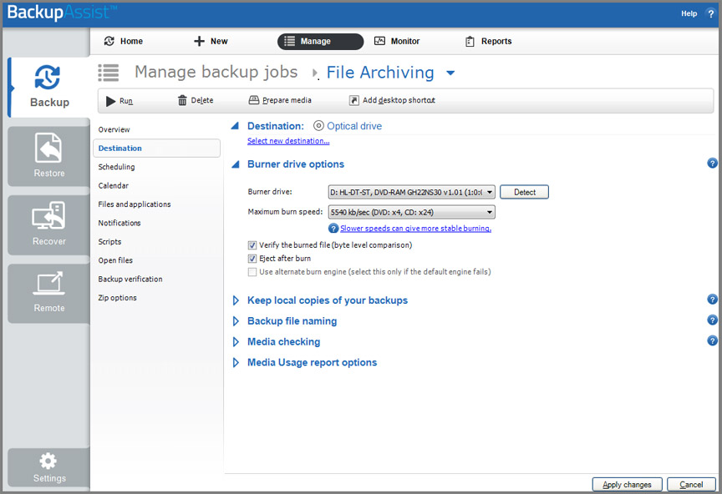The image size is (722, 494).
Task: Open the Burner drive dropdown
Action: [x=412, y=192]
